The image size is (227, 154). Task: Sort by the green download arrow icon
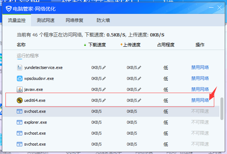pos(85,45)
